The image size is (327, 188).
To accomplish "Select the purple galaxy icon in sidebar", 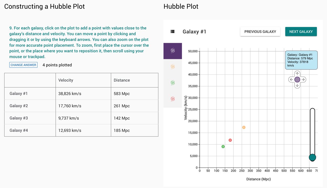I will point(173,51).
